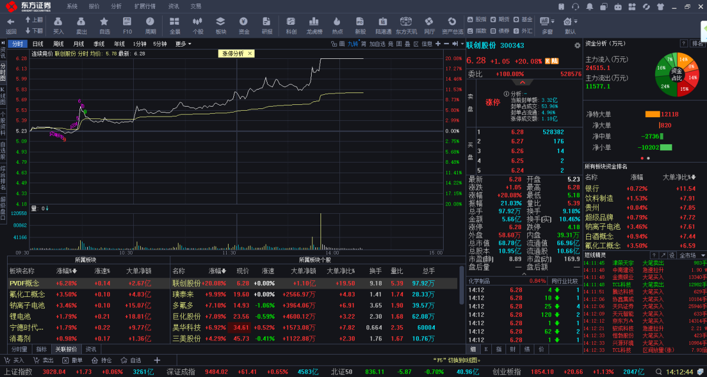The height and width of the screenshot is (377, 707).
Task: Open the 买入 buy toolbar icon
Action: pyautogui.click(x=58, y=25)
